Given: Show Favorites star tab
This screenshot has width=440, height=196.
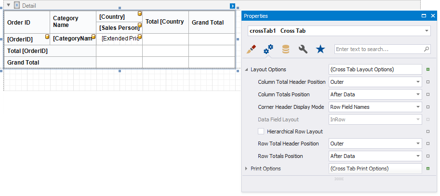Looking at the screenshot, I should (320, 49).
